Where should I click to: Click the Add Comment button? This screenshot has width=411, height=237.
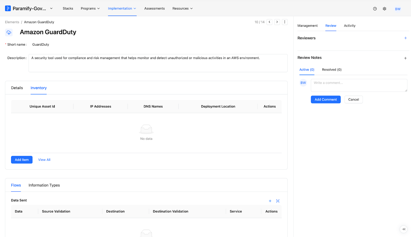coord(326,100)
